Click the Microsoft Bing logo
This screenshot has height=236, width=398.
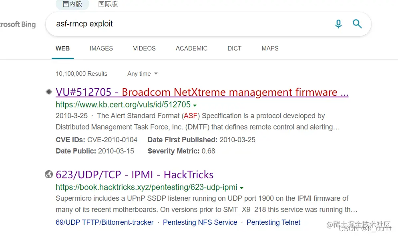click(x=18, y=24)
